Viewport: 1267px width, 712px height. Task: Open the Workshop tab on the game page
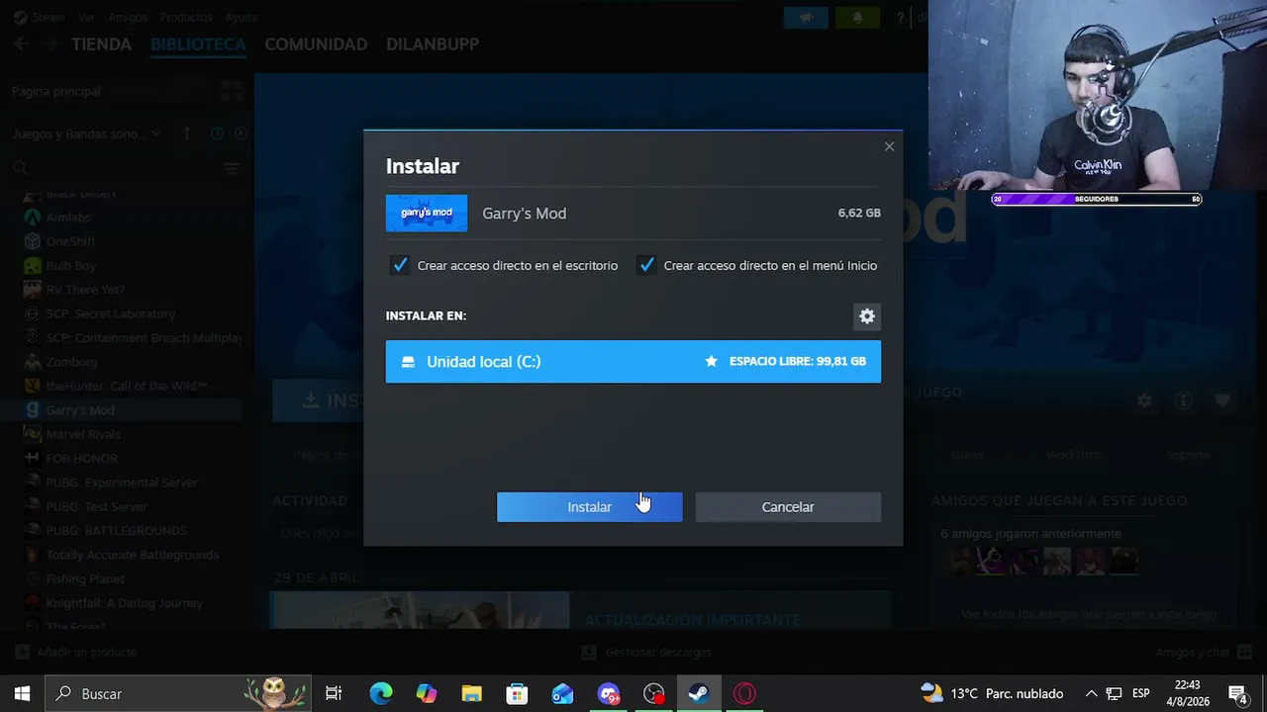coord(1074,455)
